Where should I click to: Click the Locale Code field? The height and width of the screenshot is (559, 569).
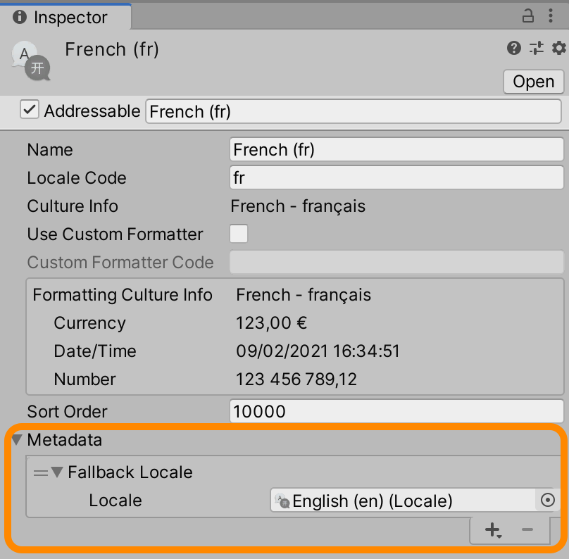pyautogui.click(x=394, y=177)
